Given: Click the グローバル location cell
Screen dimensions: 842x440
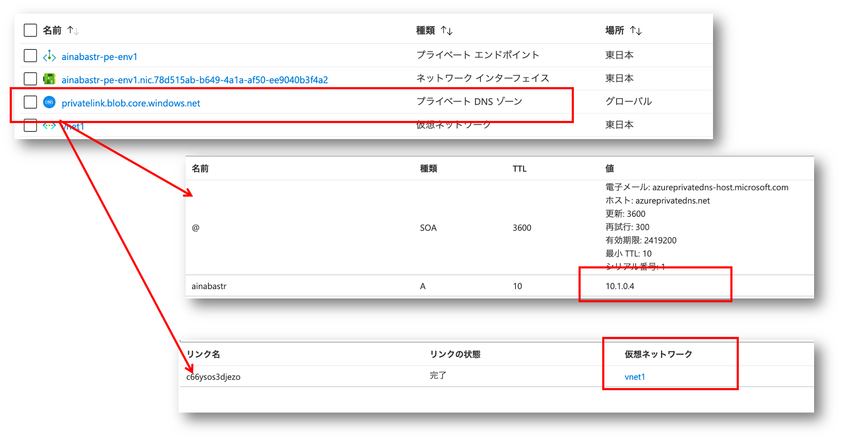Looking at the screenshot, I should 628,101.
